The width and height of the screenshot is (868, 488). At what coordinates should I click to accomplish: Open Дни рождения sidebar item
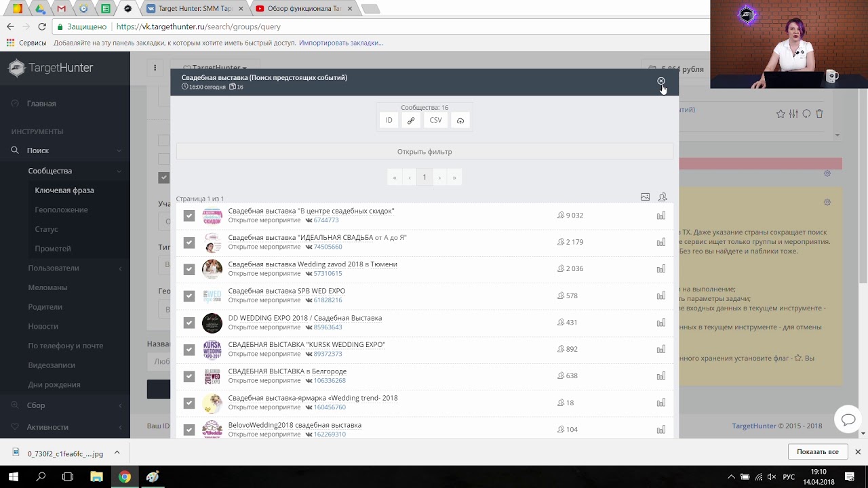(54, 385)
